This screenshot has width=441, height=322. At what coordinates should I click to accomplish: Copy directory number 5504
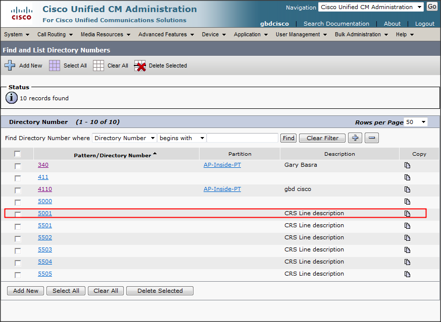[x=407, y=262]
